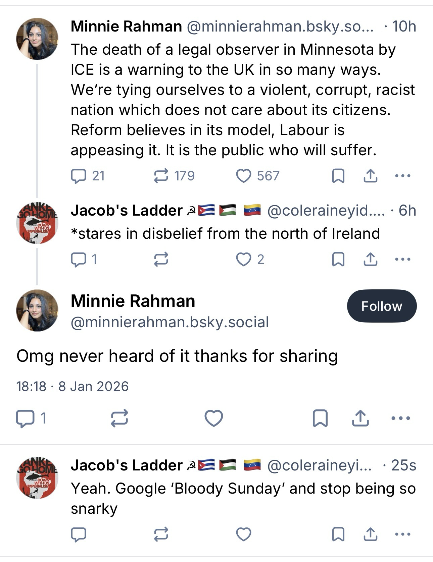The width and height of the screenshot is (433, 562).
Task: Open more options on the 8 Jan 2026 post
Action: 401,418
